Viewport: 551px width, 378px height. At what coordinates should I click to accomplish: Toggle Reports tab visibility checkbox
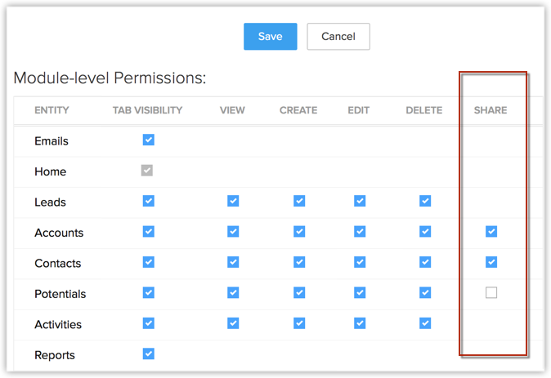(x=148, y=354)
